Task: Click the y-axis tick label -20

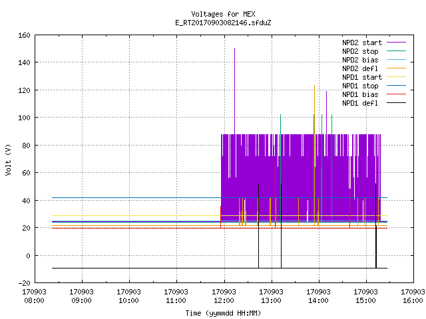Action: click(x=24, y=283)
